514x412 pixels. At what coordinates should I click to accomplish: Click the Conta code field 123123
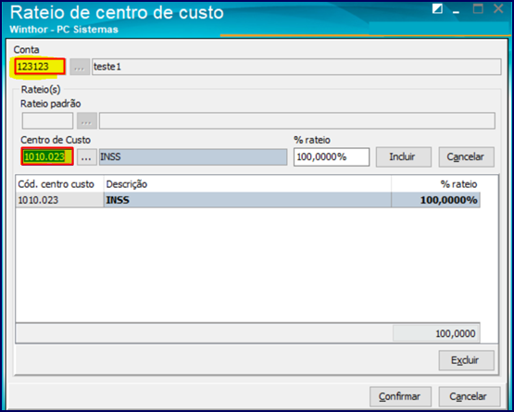coord(40,67)
